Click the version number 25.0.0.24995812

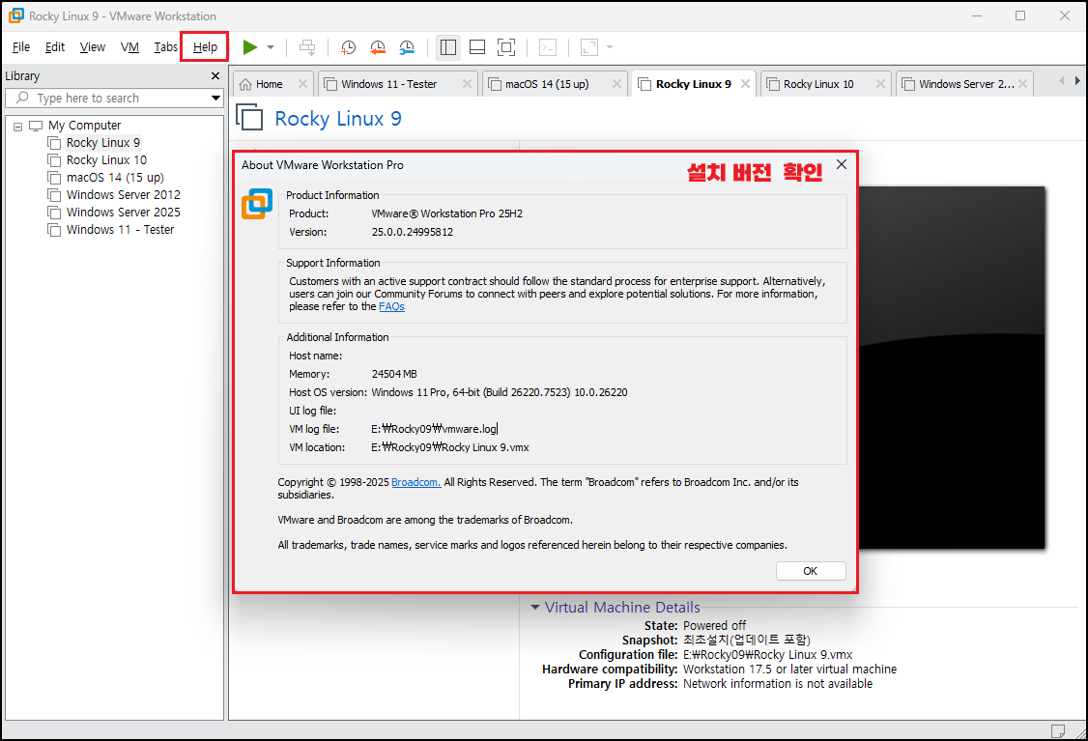click(x=413, y=232)
